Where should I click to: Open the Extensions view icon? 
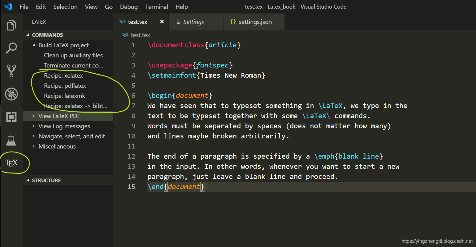coord(11,117)
